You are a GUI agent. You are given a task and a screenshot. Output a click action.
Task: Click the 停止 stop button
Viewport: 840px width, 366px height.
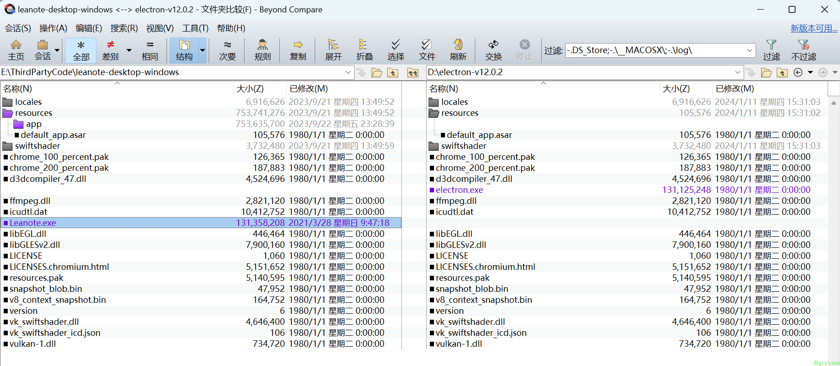click(525, 50)
